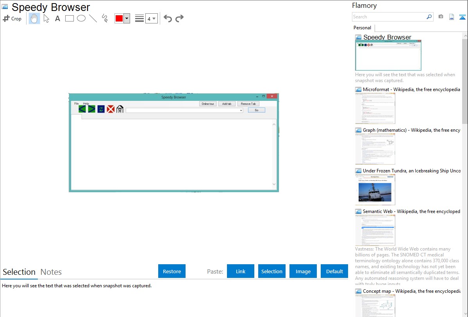This screenshot has width=468, height=317.
Task: Click the camera capture icon
Action: click(441, 17)
